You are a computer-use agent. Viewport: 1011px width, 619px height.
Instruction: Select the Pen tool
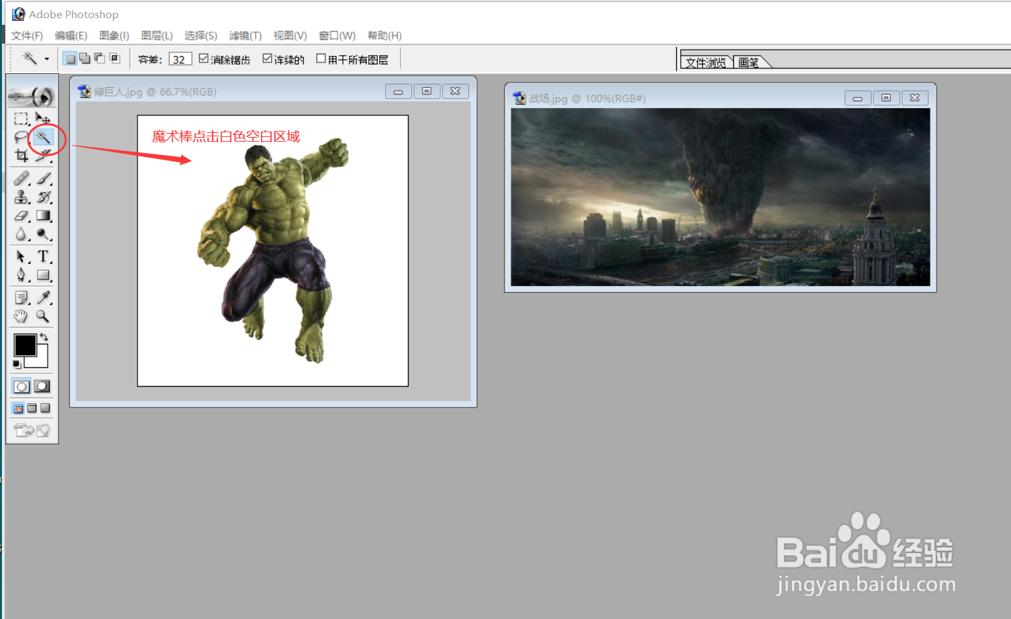[x=21, y=275]
